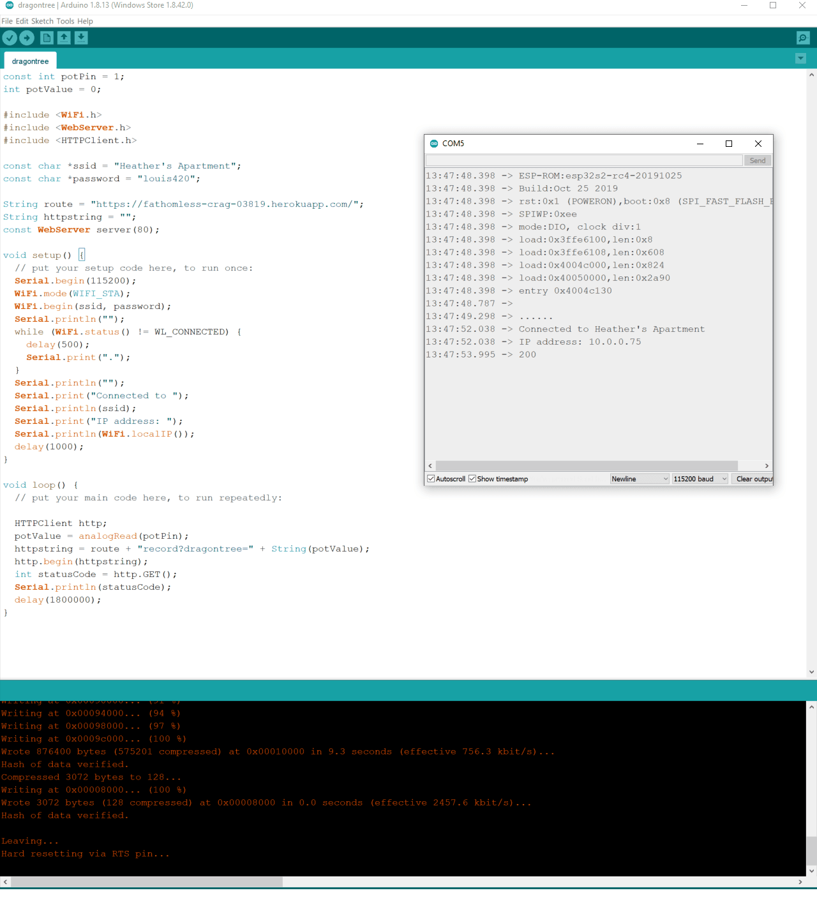
Task: Click the serial message input field
Action: click(x=584, y=160)
